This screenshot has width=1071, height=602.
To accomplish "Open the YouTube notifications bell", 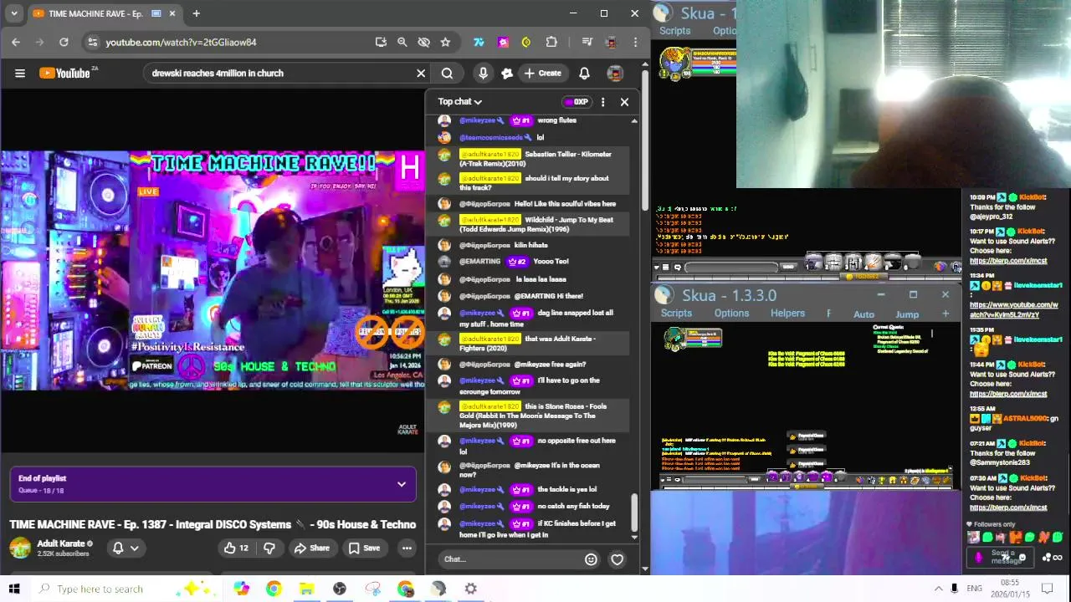I will 584,73.
